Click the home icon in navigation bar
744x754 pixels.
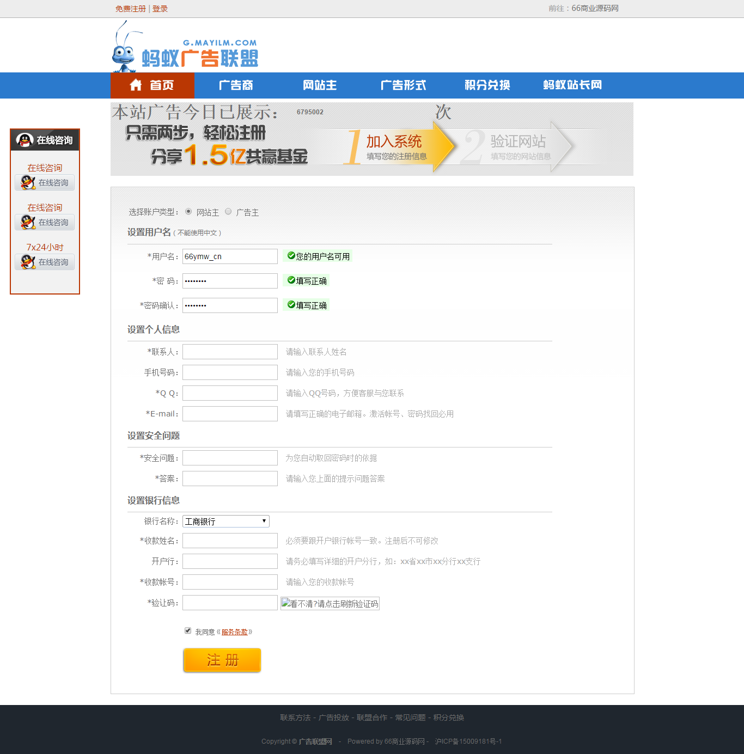(x=136, y=85)
